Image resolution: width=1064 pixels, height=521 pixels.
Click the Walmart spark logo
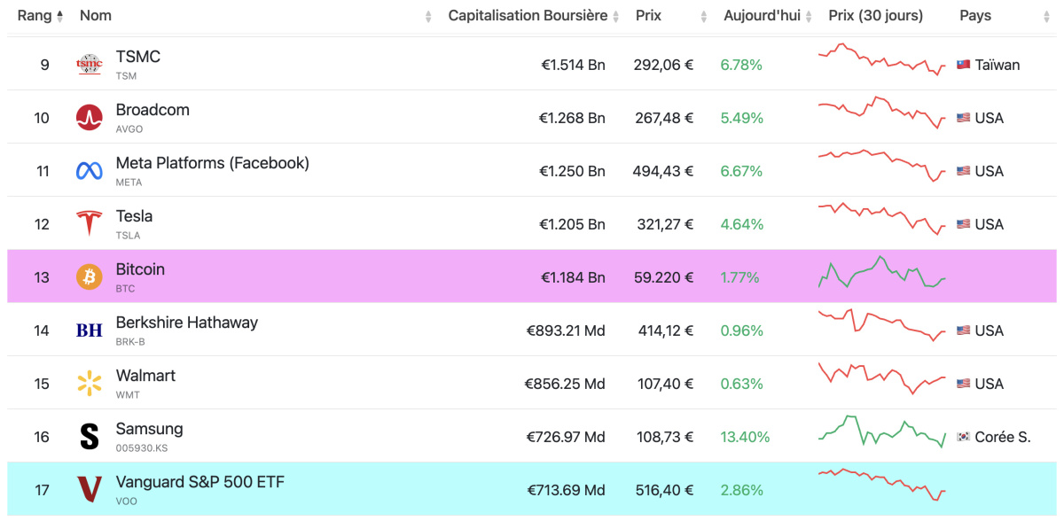[90, 383]
